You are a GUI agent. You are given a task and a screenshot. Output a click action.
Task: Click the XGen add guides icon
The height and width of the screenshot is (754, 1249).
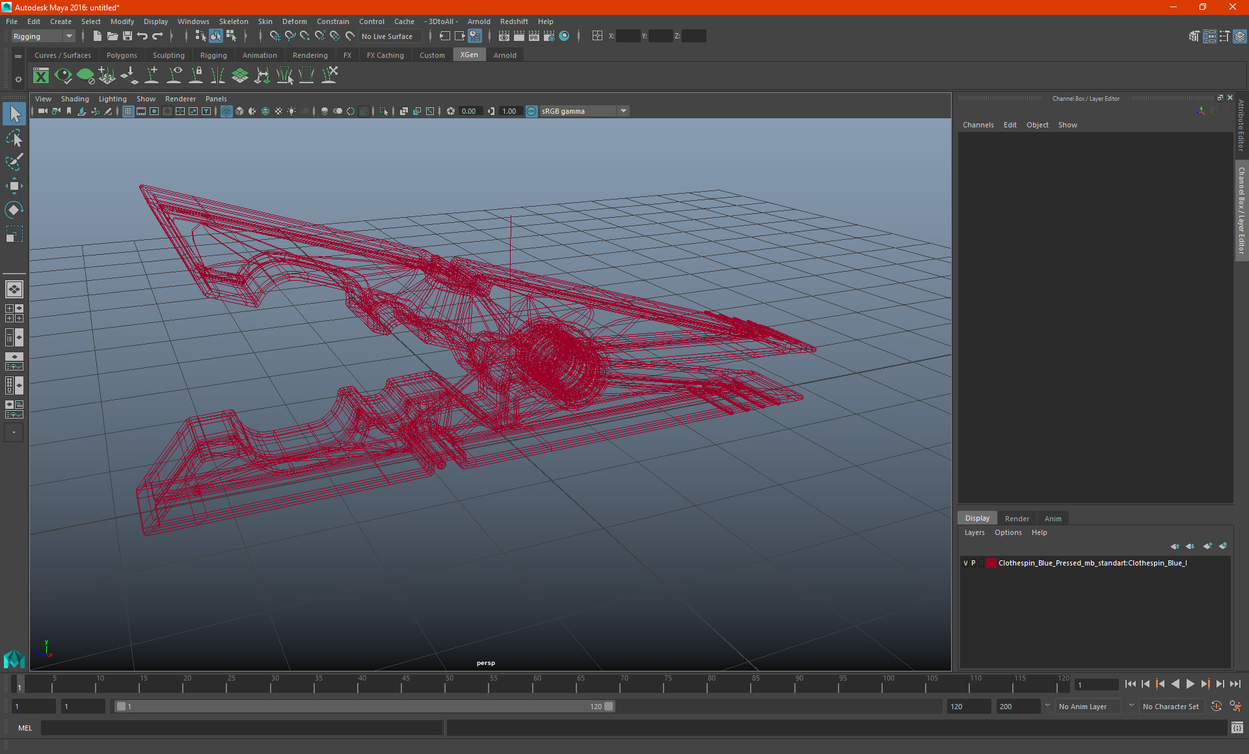tap(152, 75)
